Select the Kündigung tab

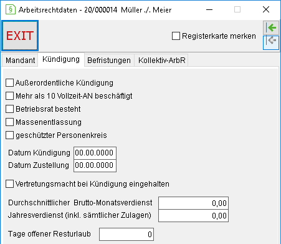click(61, 59)
